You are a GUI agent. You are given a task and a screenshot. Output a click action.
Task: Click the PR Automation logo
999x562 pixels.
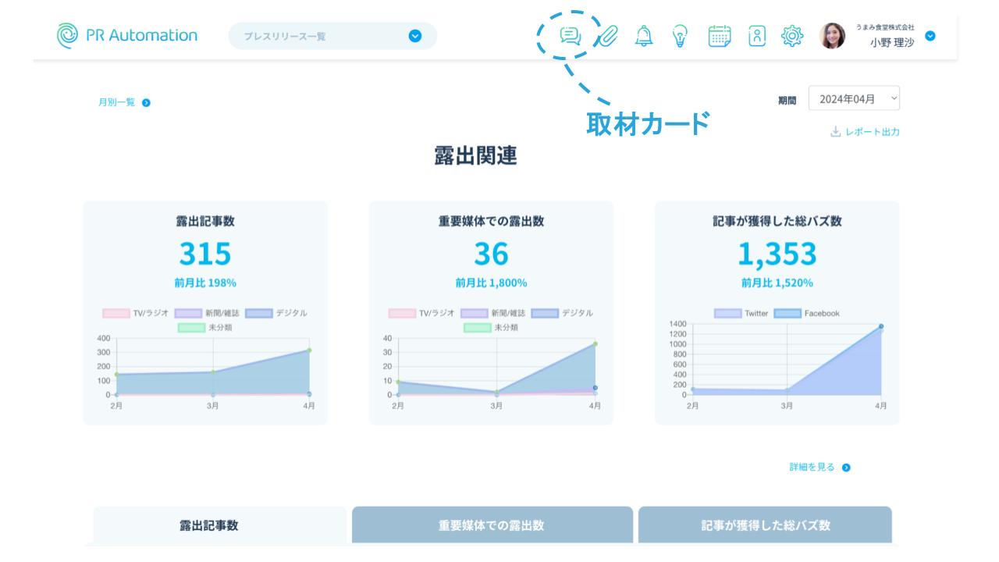pyautogui.click(x=127, y=35)
